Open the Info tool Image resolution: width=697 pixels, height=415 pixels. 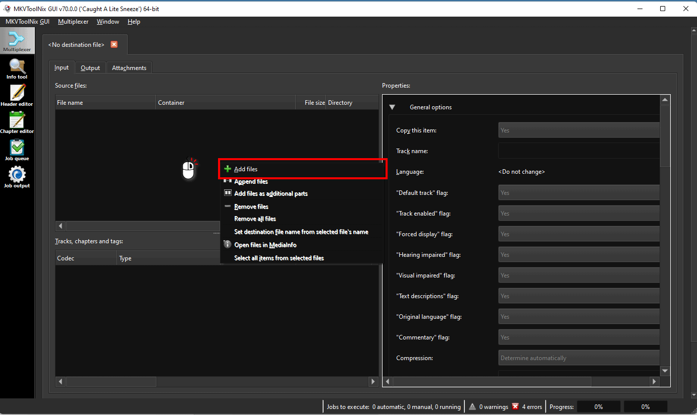(17, 69)
